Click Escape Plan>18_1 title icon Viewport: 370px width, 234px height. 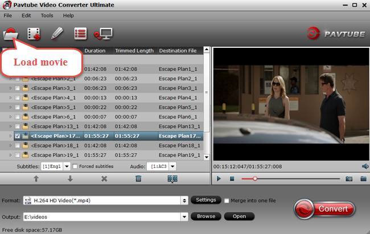coord(25,145)
